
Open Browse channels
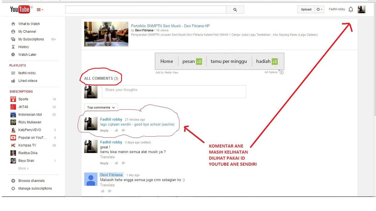[x=31, y=181]
